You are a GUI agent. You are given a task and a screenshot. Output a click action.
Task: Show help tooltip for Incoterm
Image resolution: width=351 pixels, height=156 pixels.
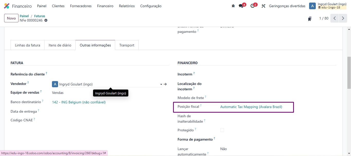(x=194, y=73)
